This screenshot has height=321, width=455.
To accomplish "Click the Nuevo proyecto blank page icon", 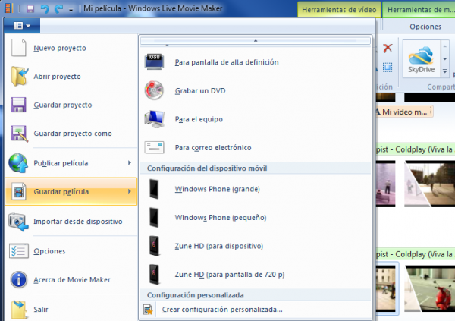I will click(x=19, y=48).
